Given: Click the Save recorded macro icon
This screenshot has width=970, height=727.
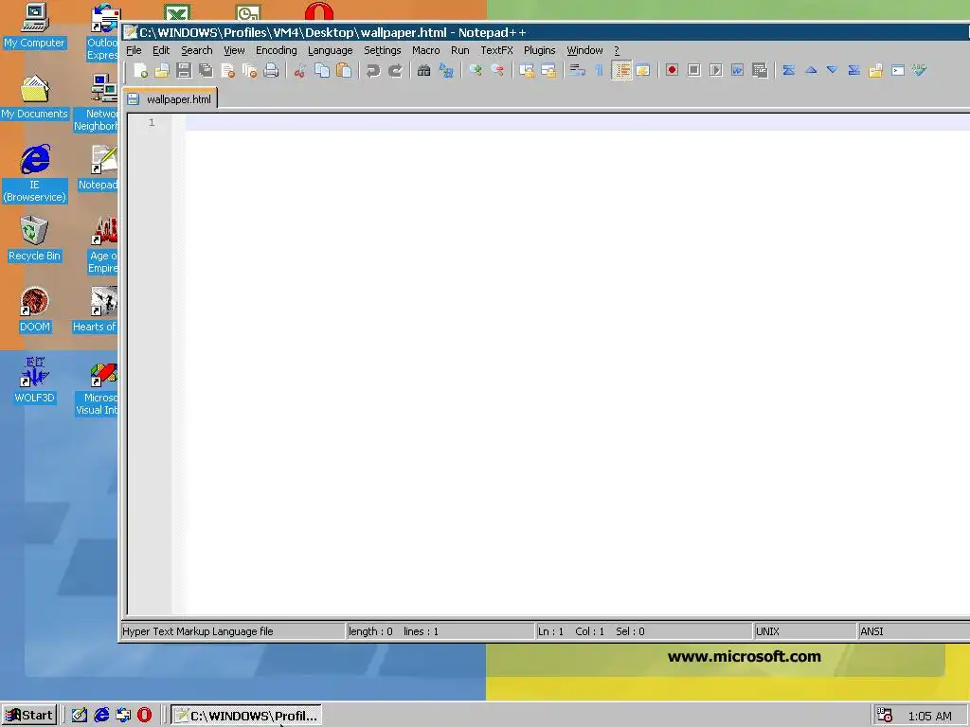Looking at the screenshot, I should (x=760, y=70).
